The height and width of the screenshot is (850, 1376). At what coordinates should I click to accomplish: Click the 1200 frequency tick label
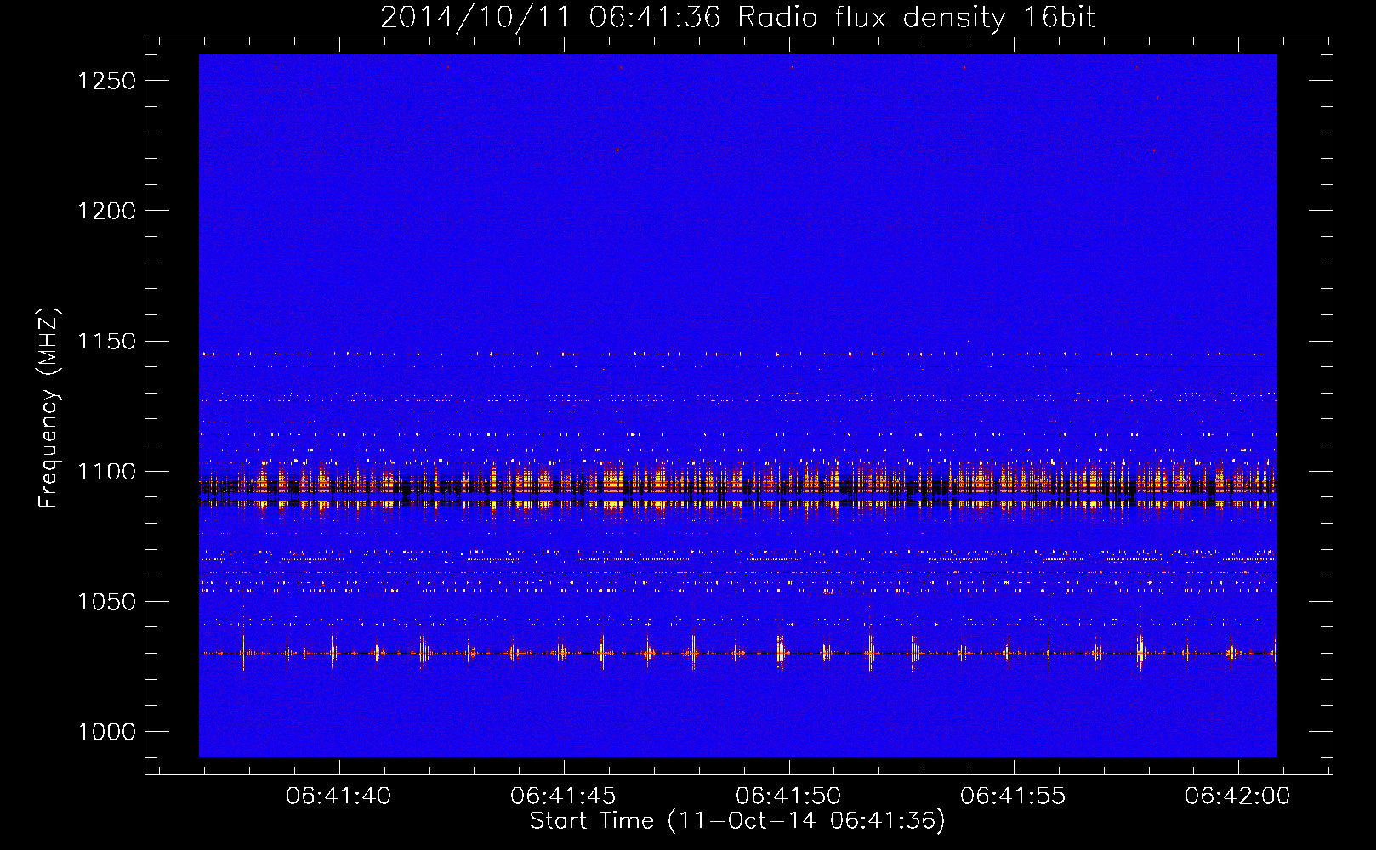[x=106, y=211]
